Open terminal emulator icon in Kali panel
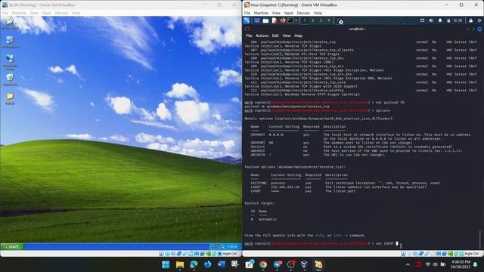Viewport: 484px width, 272px height. click(x=290, y=20)
